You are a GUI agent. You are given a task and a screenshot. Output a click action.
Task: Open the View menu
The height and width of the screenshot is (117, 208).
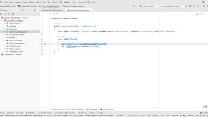[11, 2]
